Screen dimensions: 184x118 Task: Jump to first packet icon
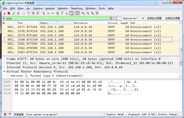pos(62,13)
